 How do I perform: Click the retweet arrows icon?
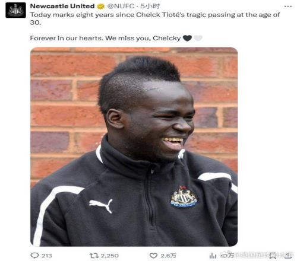coord(94,256)
